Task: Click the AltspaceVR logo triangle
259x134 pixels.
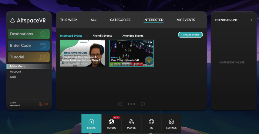Action: 12,21
